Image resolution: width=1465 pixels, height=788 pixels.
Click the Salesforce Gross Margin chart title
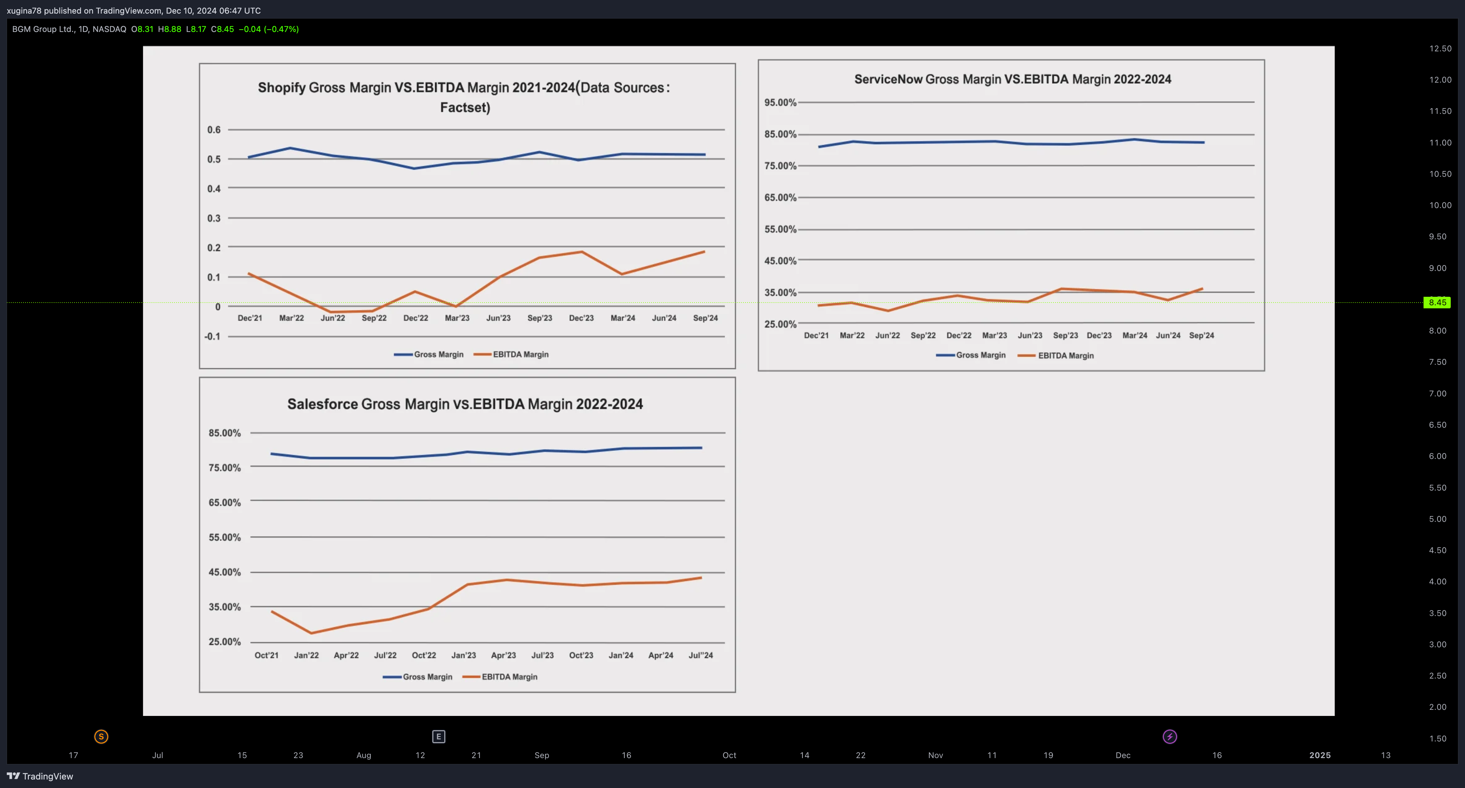(x=465, y=404)
